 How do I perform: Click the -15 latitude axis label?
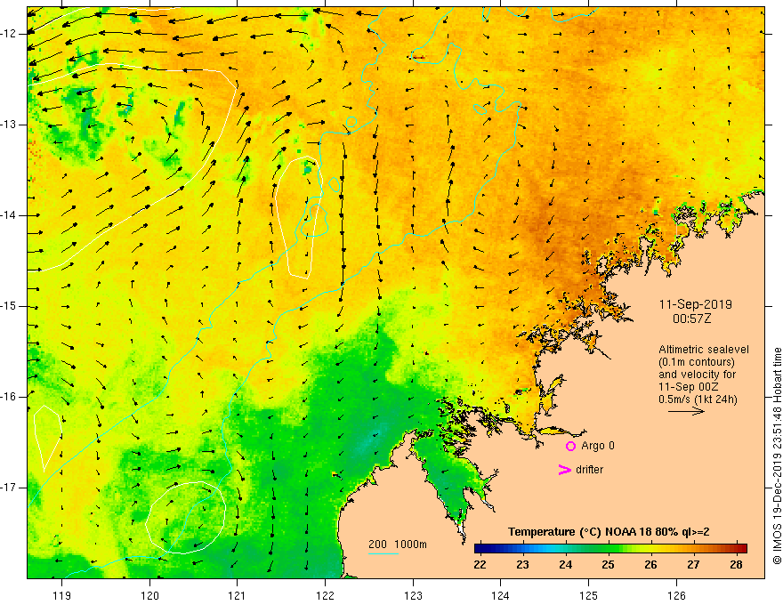pos(9,306)
